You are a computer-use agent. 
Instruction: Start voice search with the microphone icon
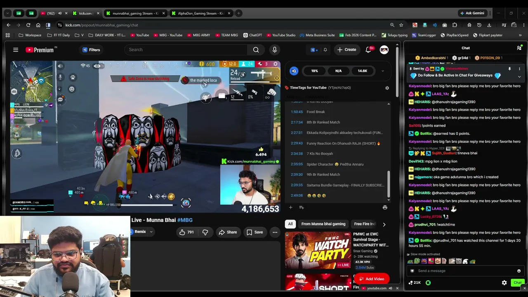click(275, 50)
